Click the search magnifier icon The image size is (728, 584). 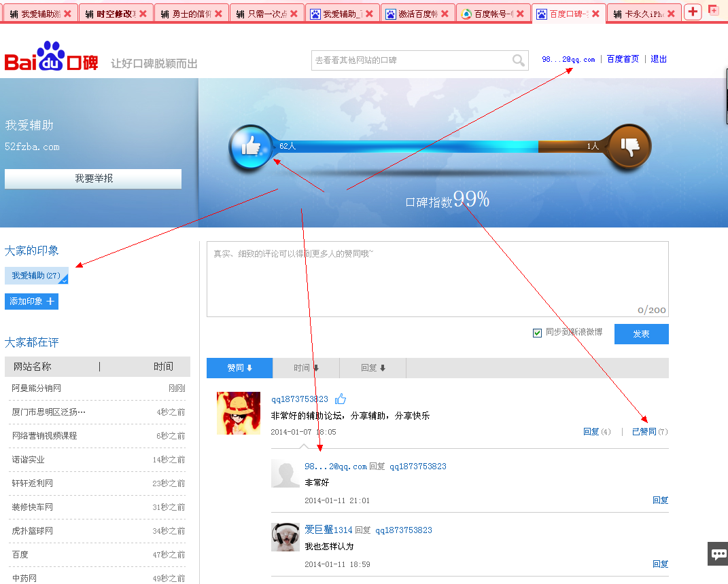pyautogui.click(x=518, y=60)
